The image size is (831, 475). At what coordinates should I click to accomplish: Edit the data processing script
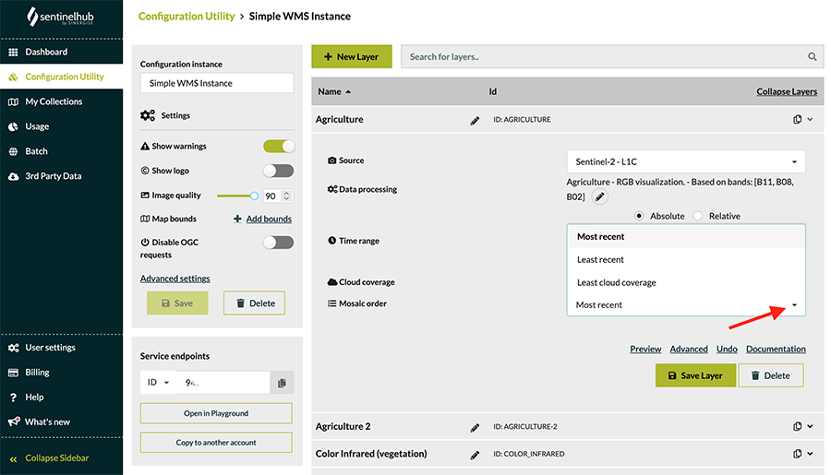(x=599, y=197)
